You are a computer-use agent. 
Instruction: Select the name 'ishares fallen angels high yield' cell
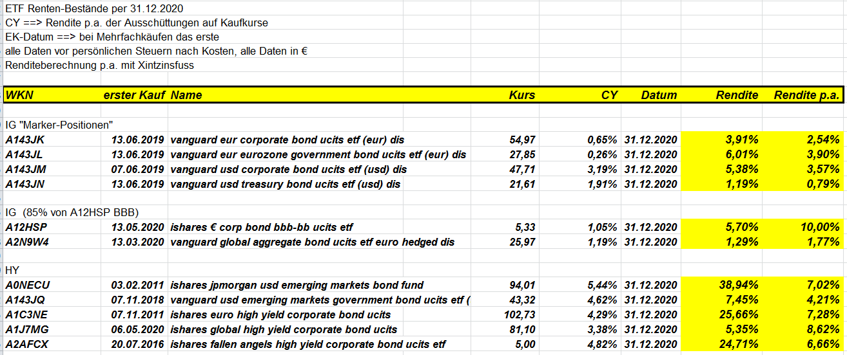point(307,345)
